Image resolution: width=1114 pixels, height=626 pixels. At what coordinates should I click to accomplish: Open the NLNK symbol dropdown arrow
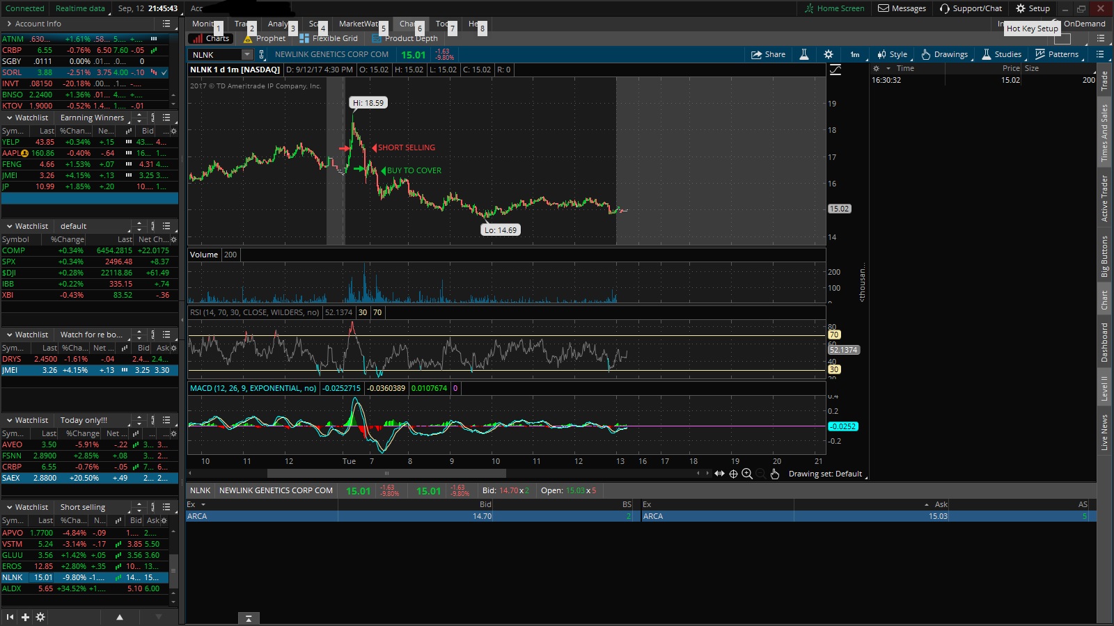(x=246, y=54)
